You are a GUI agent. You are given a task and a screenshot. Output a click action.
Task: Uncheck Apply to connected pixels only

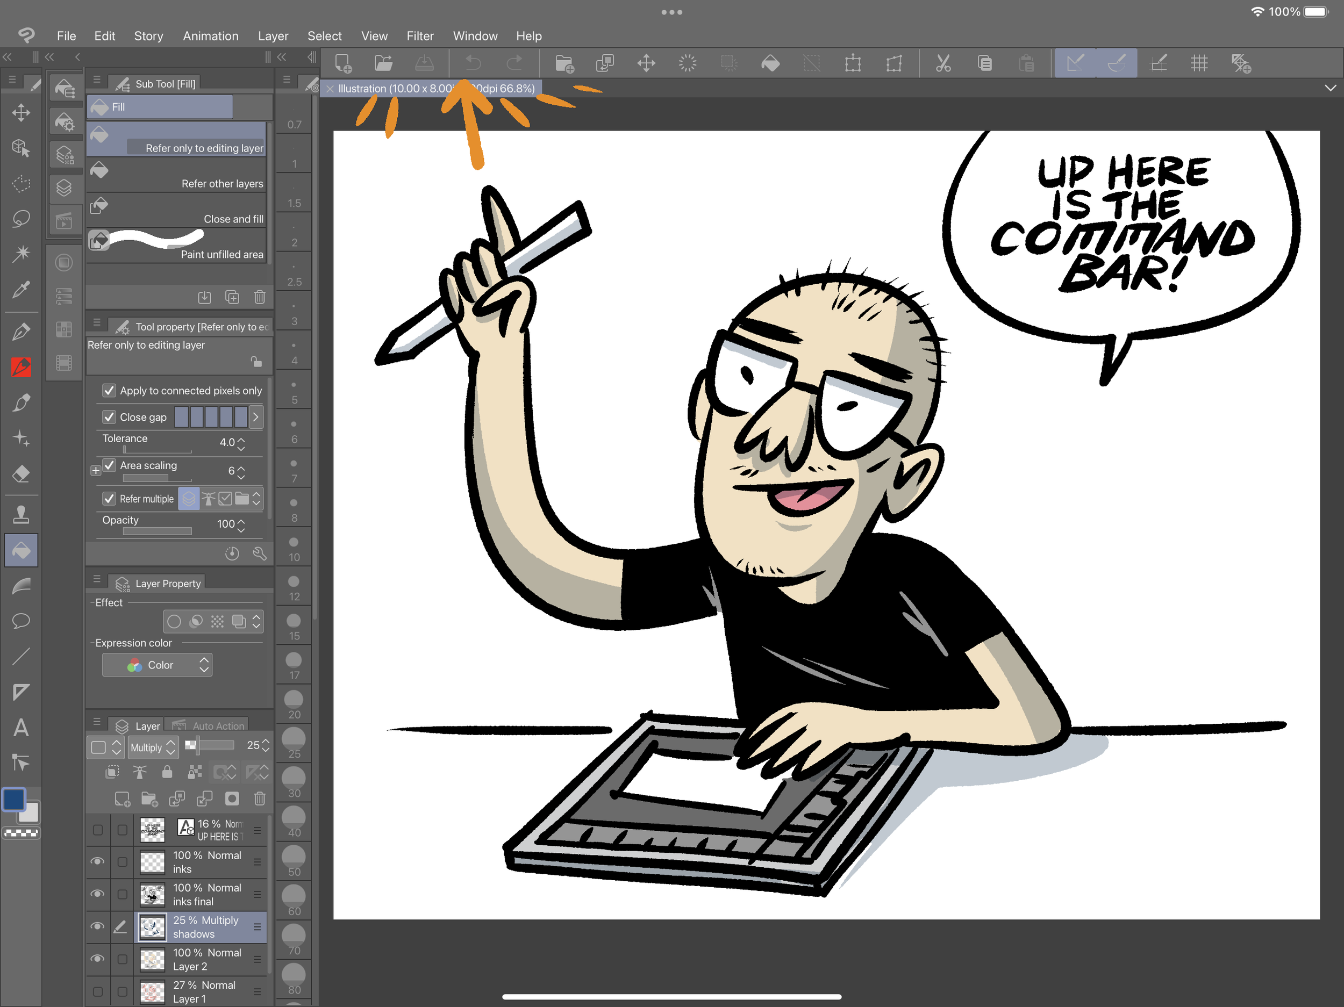coord(109,391)
